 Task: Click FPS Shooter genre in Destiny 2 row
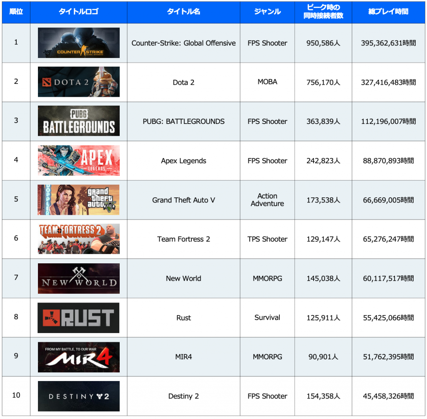(x=267, y=396)
